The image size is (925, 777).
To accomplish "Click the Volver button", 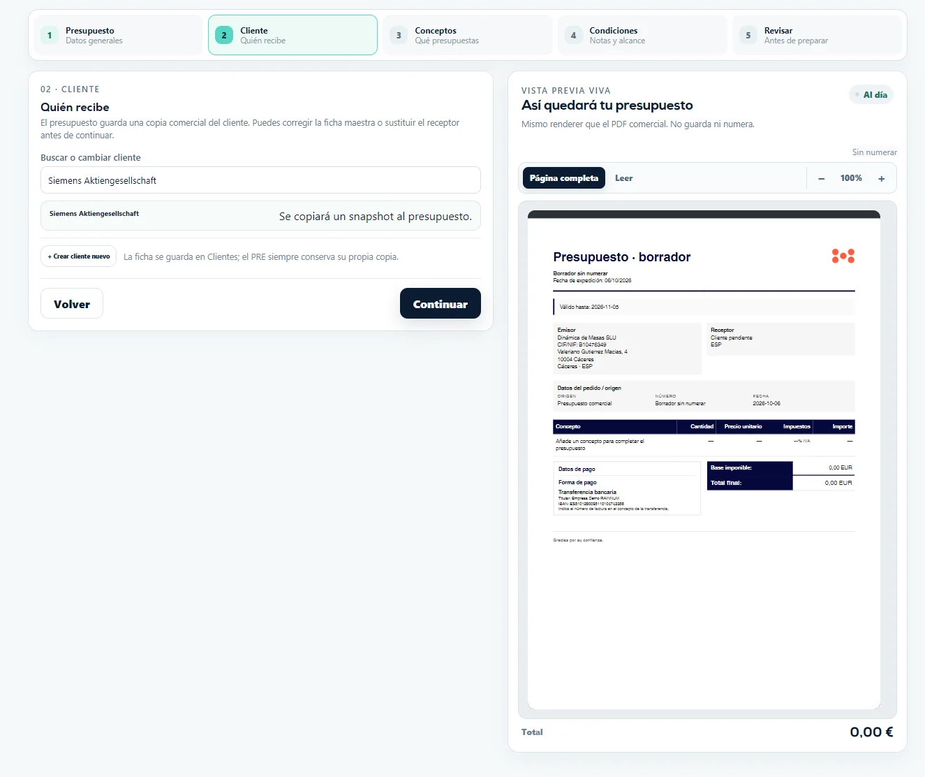I will click(72, 304).
